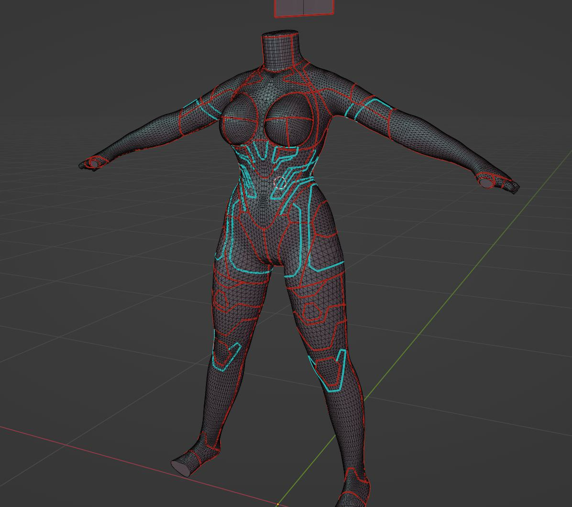572x507 pixels.
Task: Select the box object above the neck
Action: 304,8
